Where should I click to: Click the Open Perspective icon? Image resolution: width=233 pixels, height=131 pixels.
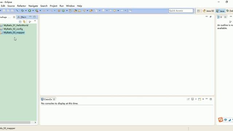(198, 11)
